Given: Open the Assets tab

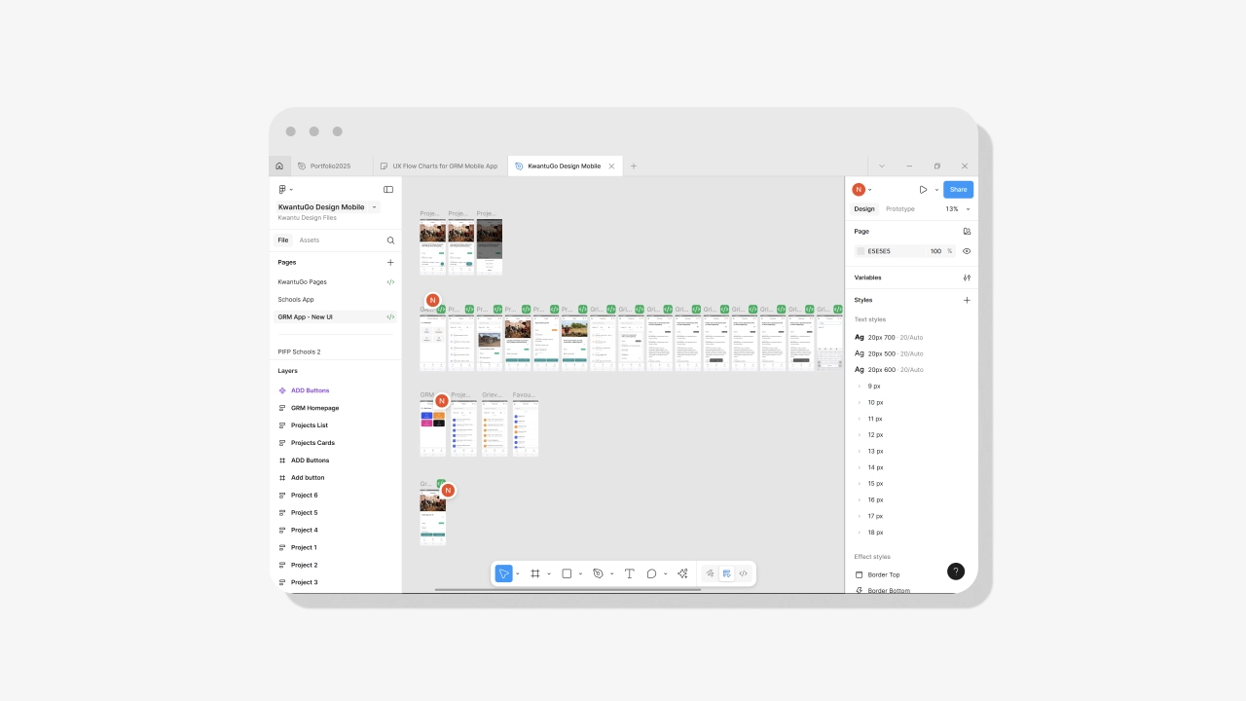Looking at the screenshot, I should 309,240.
